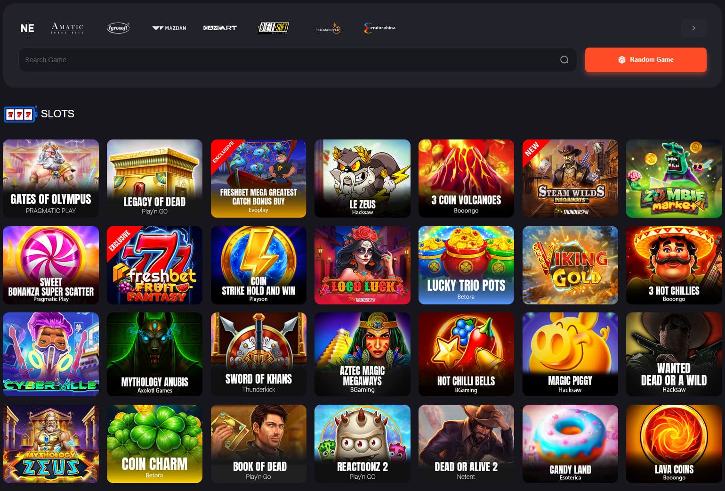Select the Pragmatic Play provider logo
This screenshot has width=725, height=491.
[x=328, y=29]
